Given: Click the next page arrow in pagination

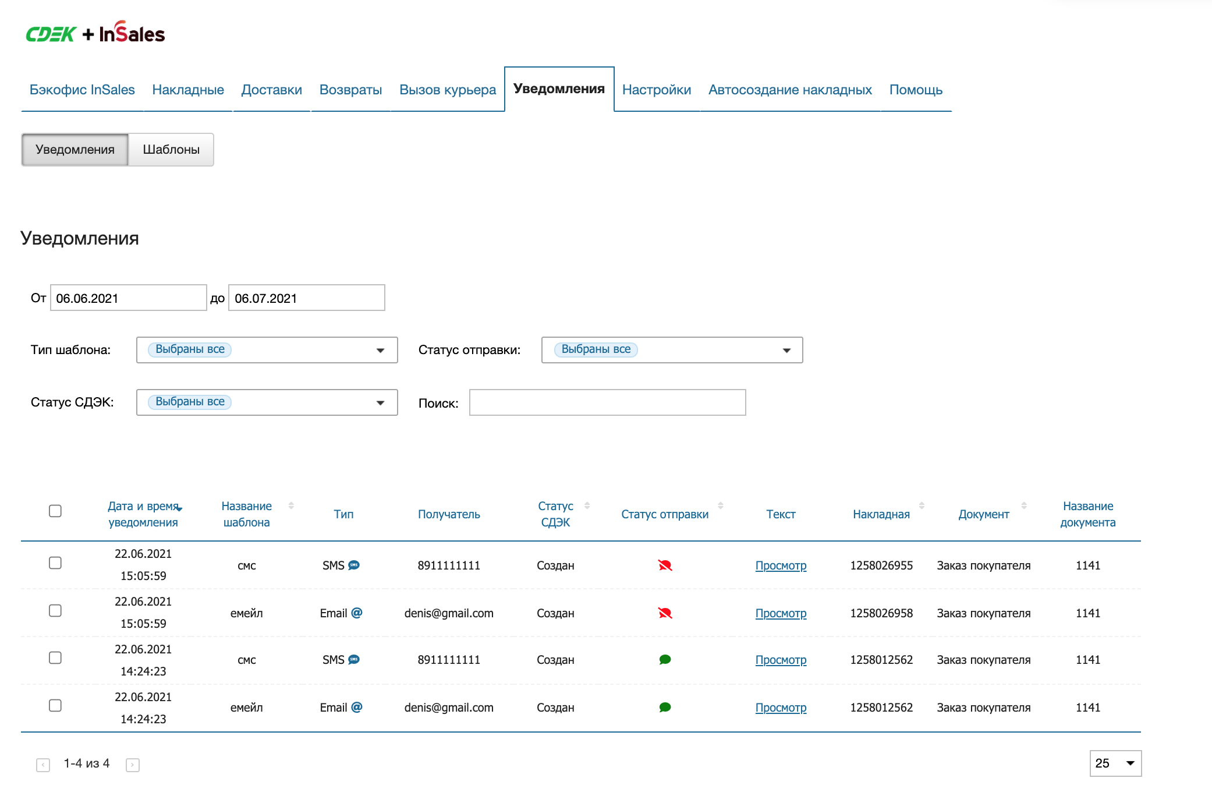Looking at the screenshot, I should tap(133, 765).
